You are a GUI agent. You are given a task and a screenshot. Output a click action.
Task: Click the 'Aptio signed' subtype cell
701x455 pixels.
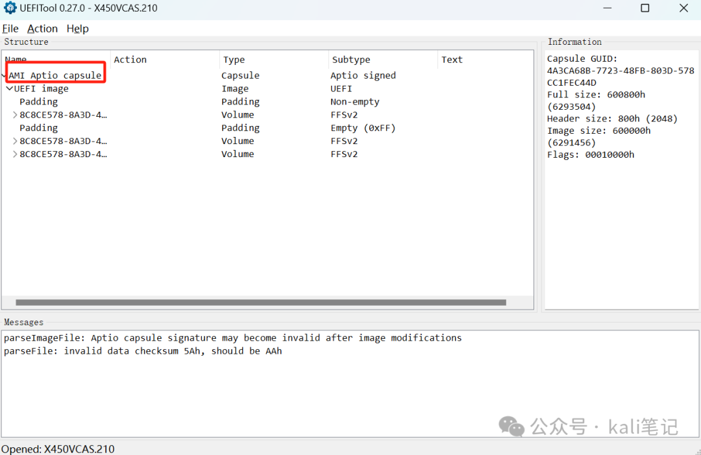363,75
